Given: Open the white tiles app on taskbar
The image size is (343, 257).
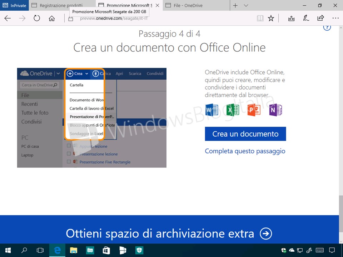Looking at the screenshot, I should [x=123, y=250].
